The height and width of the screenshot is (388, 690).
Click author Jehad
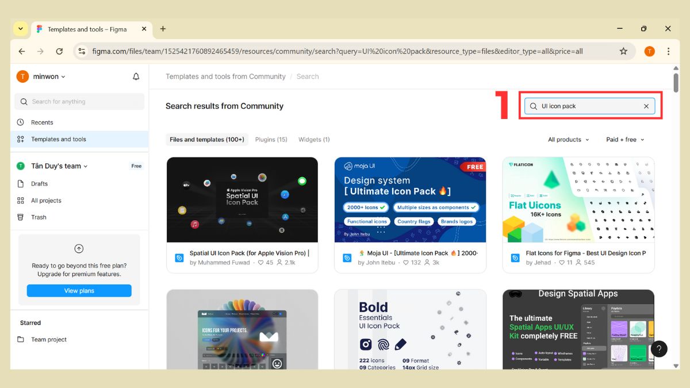542,263
